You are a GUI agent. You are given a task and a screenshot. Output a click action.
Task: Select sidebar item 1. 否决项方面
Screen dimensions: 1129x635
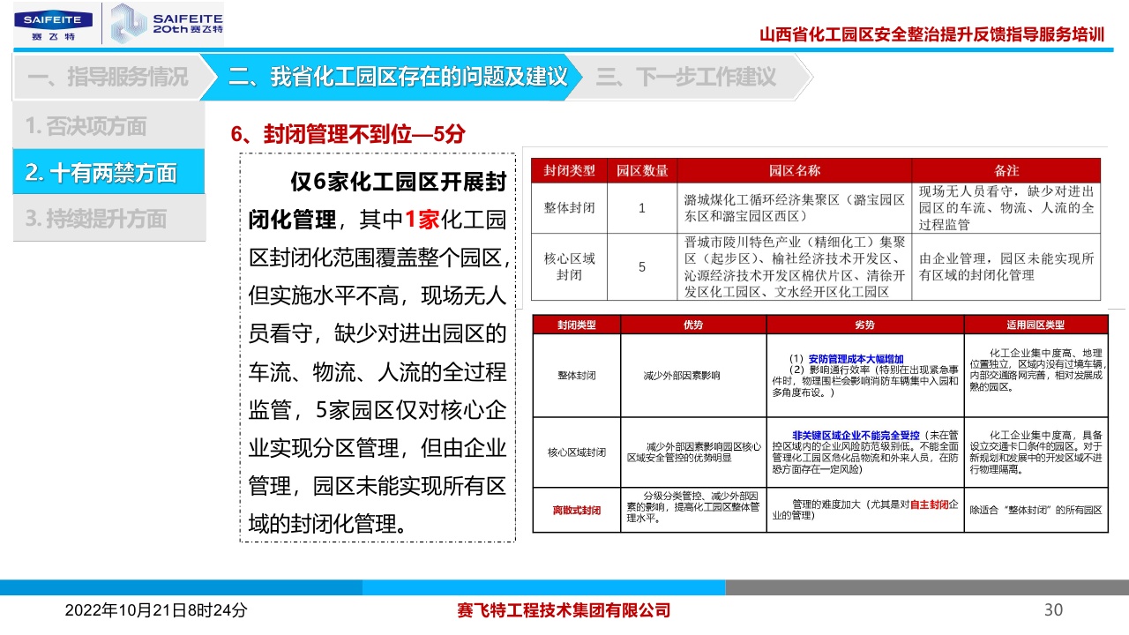click(x=86, y=126)
